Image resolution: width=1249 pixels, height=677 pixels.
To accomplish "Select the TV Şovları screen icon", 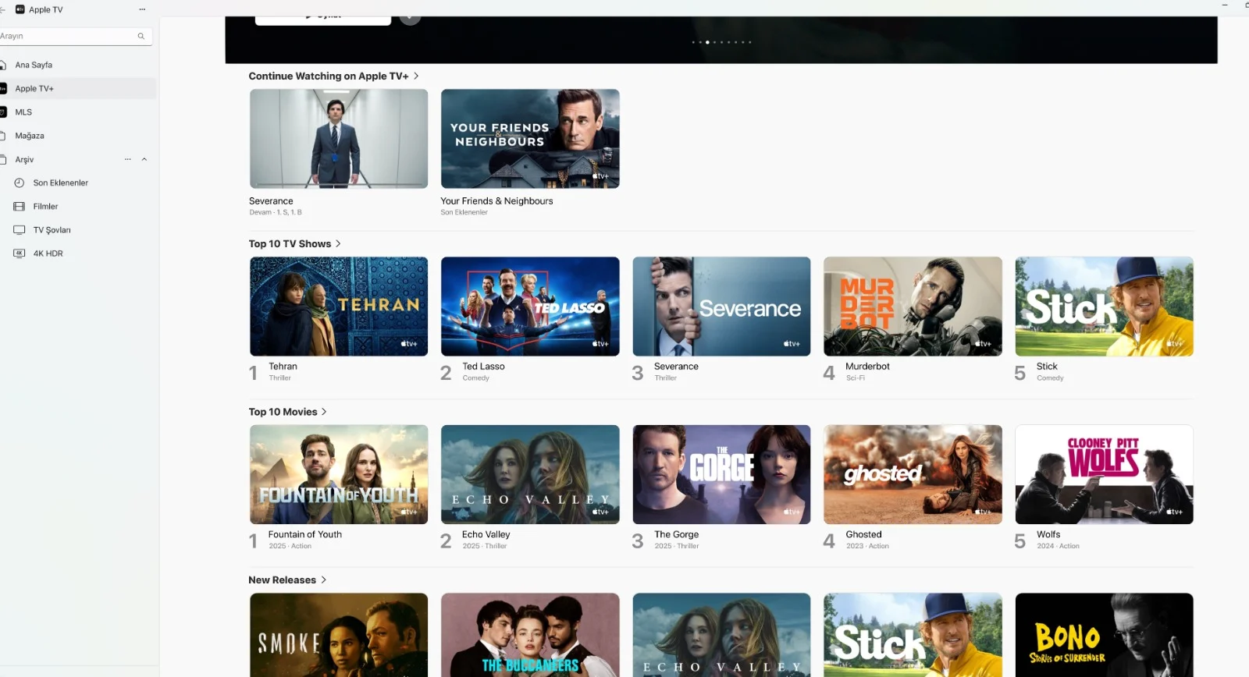I will (20, 230).
